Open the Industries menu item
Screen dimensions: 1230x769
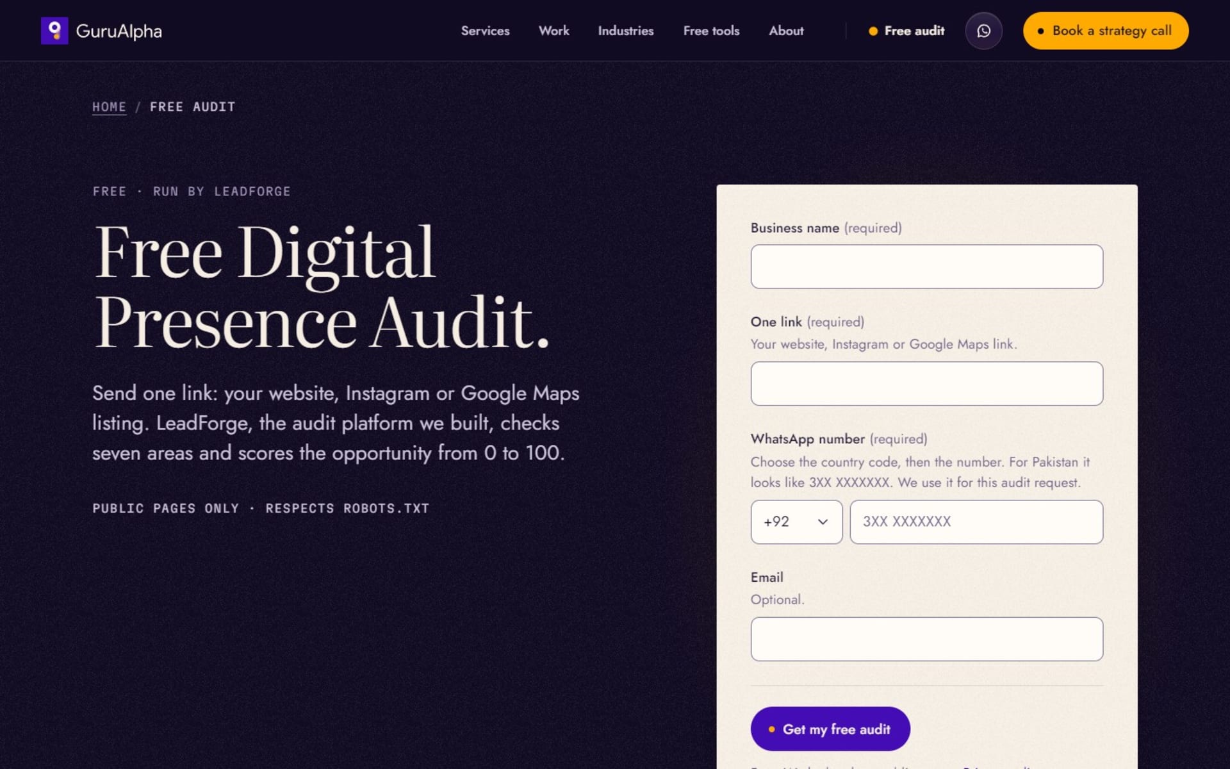click(625, 31)
